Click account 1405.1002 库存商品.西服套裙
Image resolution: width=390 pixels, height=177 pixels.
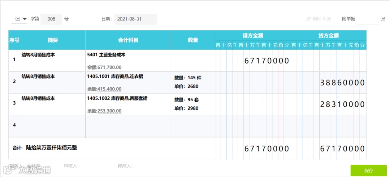coord(117,98)
